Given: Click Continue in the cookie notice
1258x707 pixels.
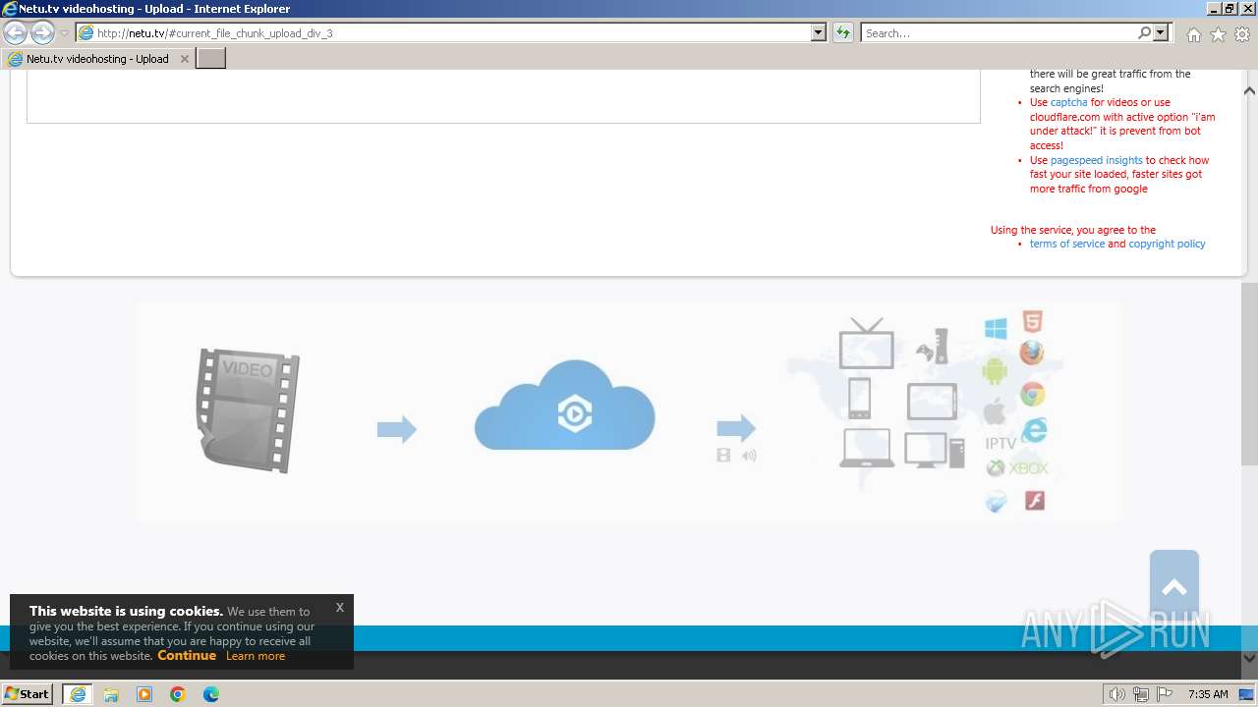Looking at the screenshot, I should [x=187, y=655].
